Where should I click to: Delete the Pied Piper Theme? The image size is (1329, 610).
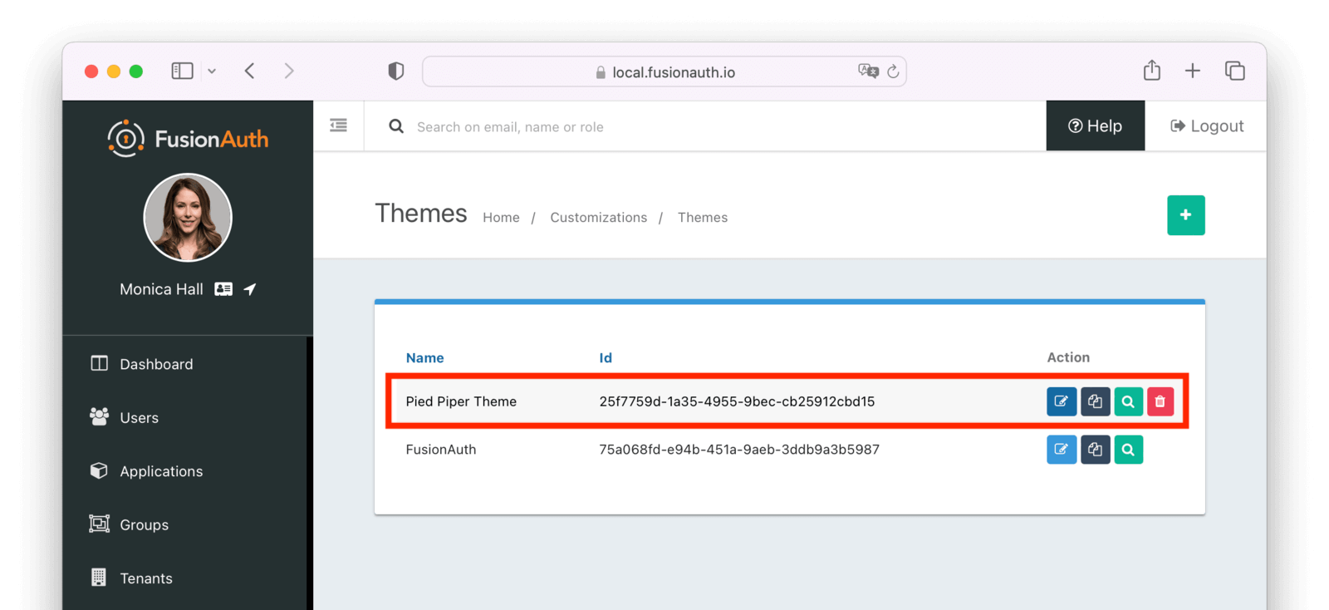coord(1160,401)
